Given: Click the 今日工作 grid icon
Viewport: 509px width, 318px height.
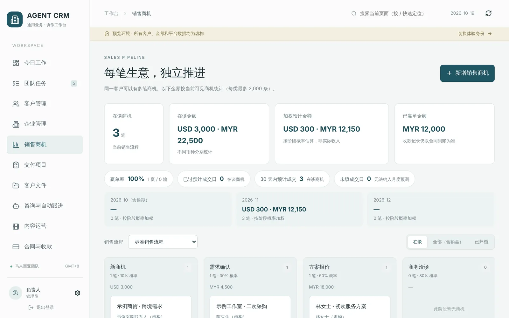Looking at the screenshot, I should 16,63.
